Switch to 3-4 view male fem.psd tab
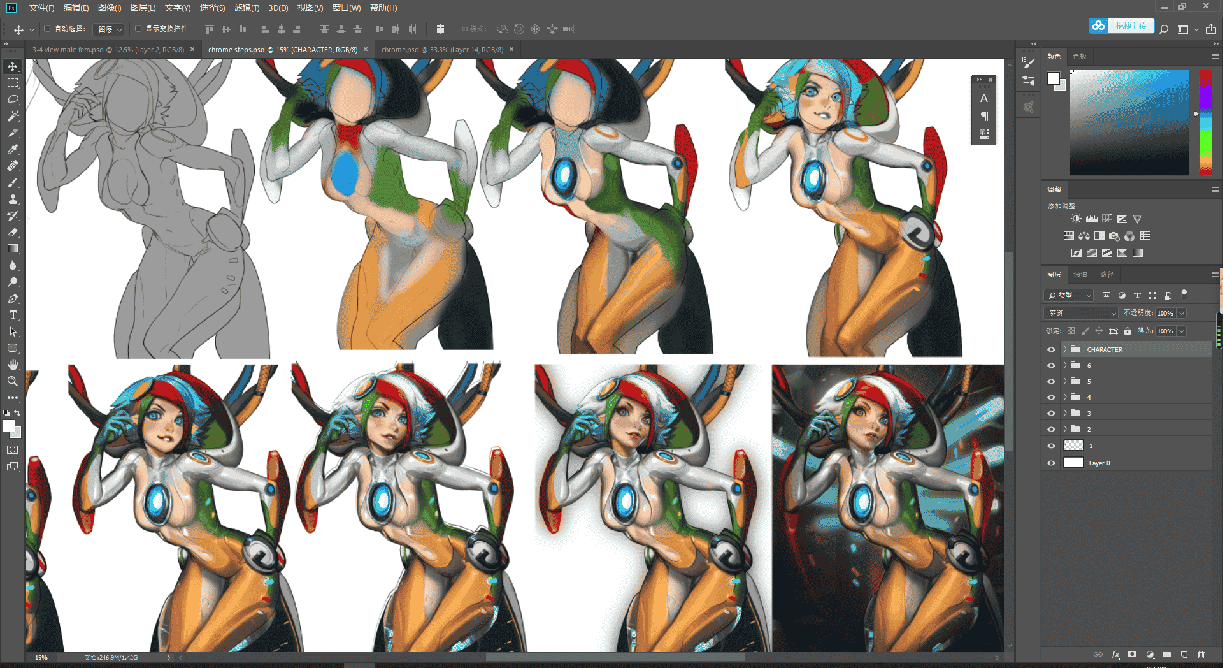This screenshot has height=668, width=1223. [108, 50]
